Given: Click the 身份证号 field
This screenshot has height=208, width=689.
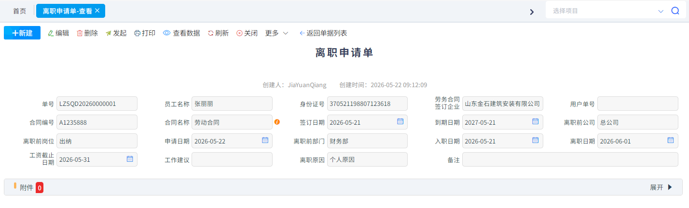Looking at the screenshot, I should [367, 104].
